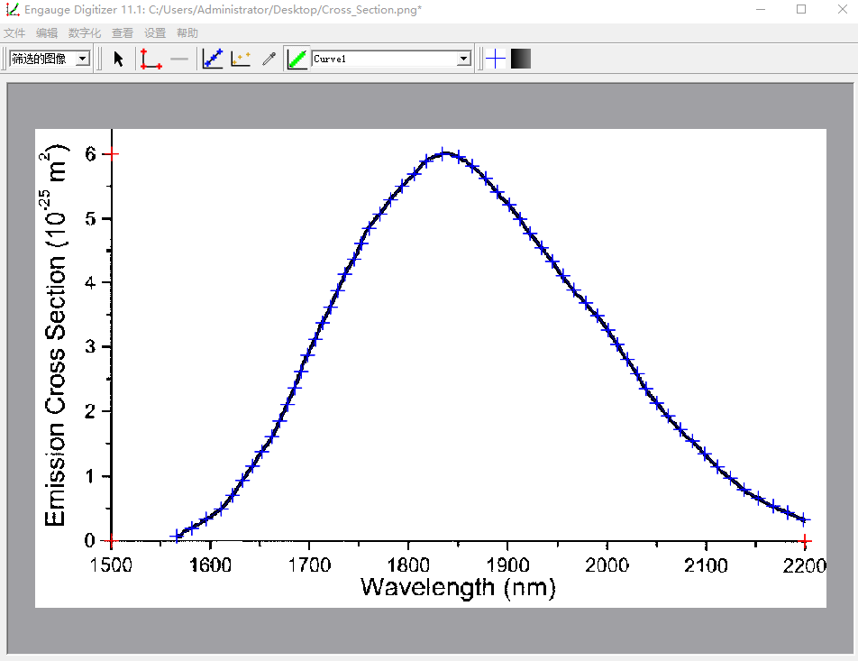
Task: Click the red axis point at y=6
Action: pyautogui.click(x=111, y=154)
